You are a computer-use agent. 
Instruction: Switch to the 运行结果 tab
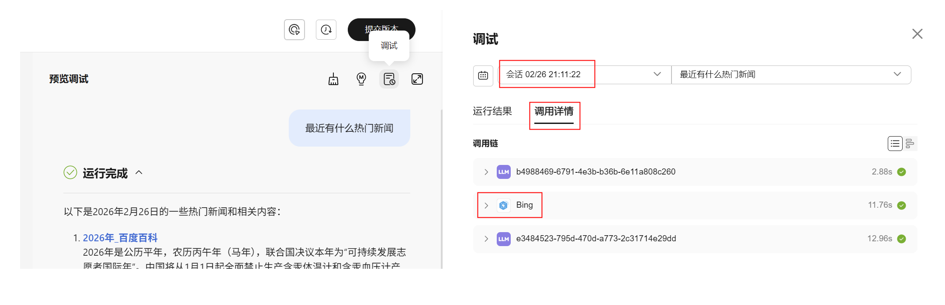click(492, 111)
